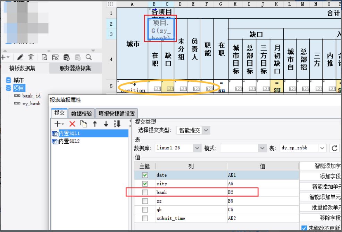Click the edit dataset pencil icon
Image resolution: width=342 pixels, height=232 pixels.
point(20,57)
